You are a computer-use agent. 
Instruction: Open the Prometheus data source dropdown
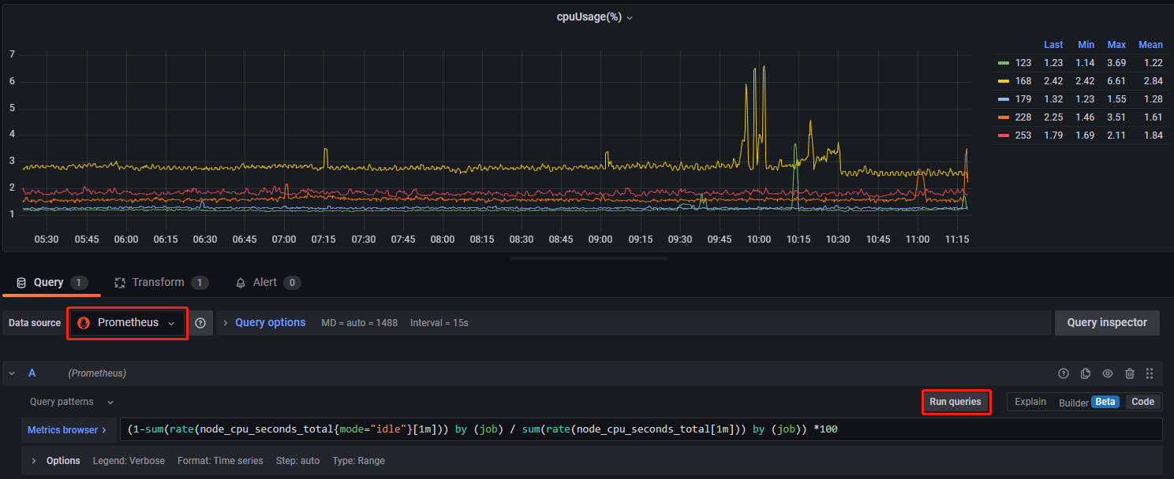pyautogui.click(x=128, y=323)
